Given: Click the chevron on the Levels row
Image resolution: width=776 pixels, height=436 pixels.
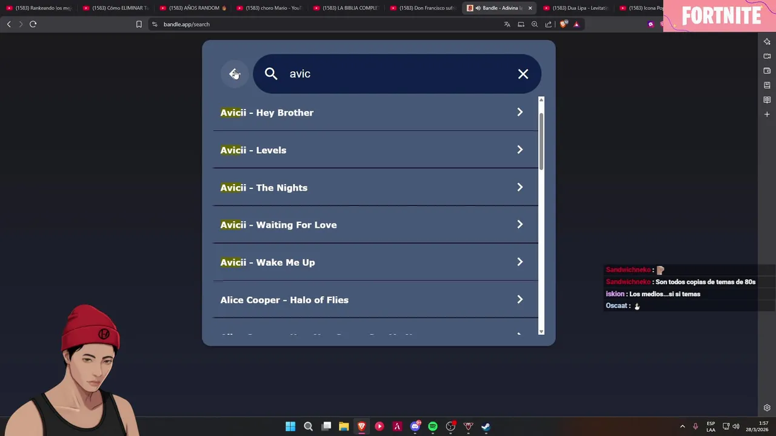Looking at the screenshot, I should 520,150.
